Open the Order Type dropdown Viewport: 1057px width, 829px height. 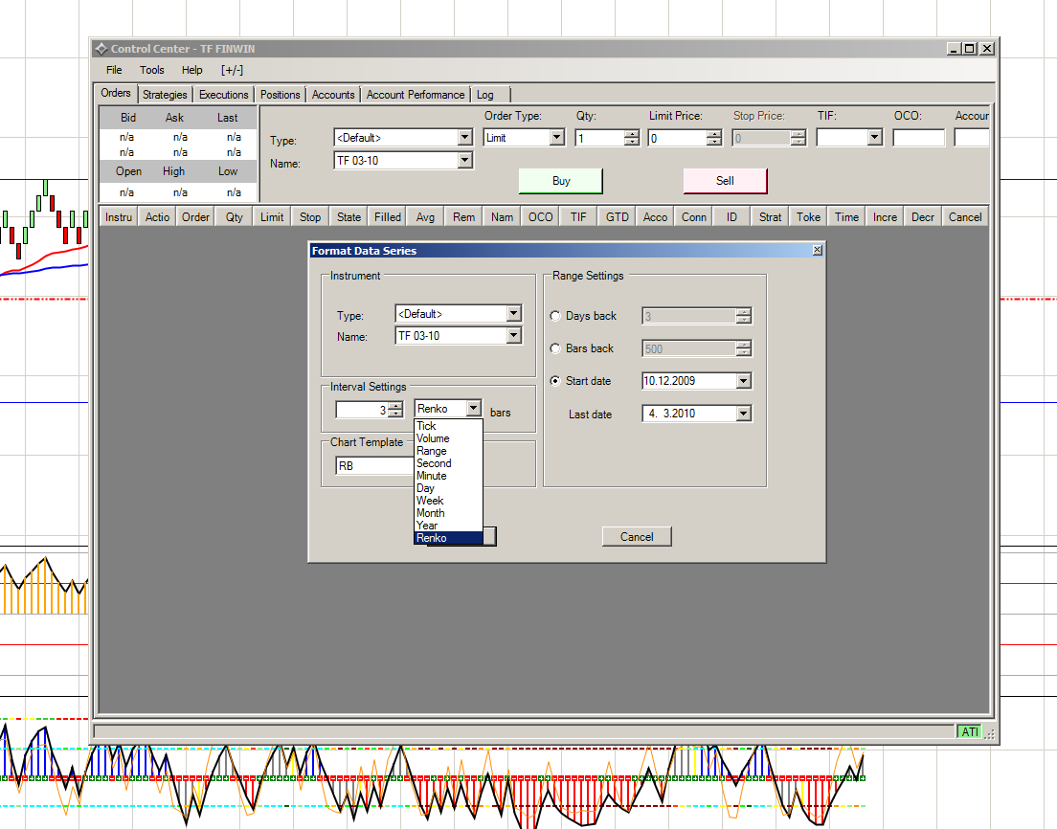point(556,138)
